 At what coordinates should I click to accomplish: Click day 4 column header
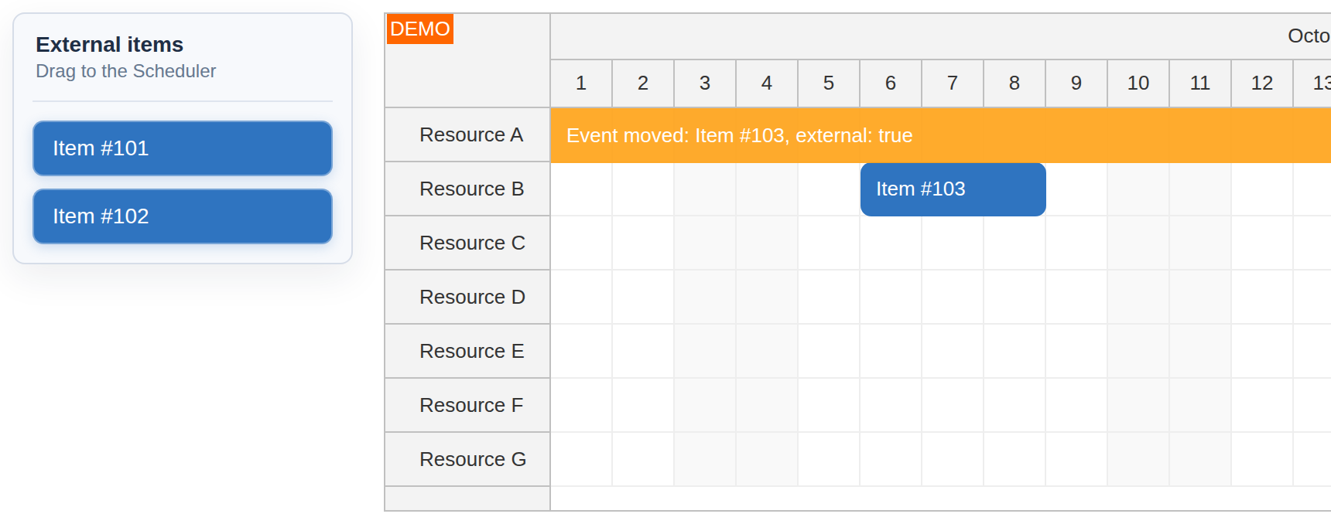click(x=767, y=83)
